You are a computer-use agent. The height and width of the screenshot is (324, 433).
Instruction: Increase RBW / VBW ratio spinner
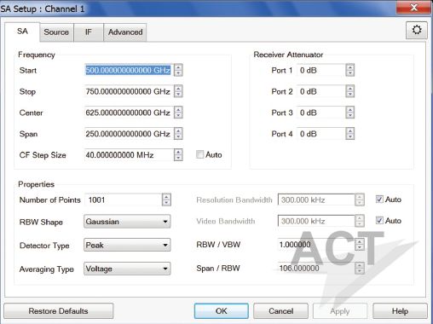tap(360, 241)
